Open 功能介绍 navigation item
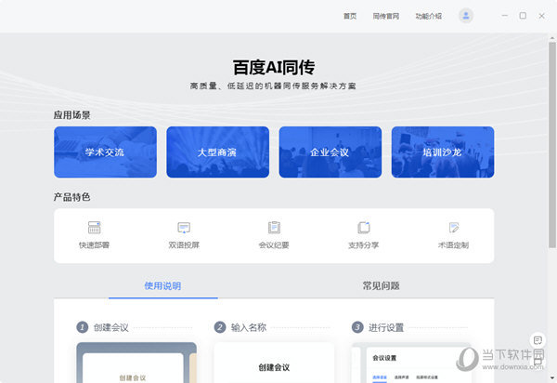This screenshot has width=557, height=383. [428, 16]
